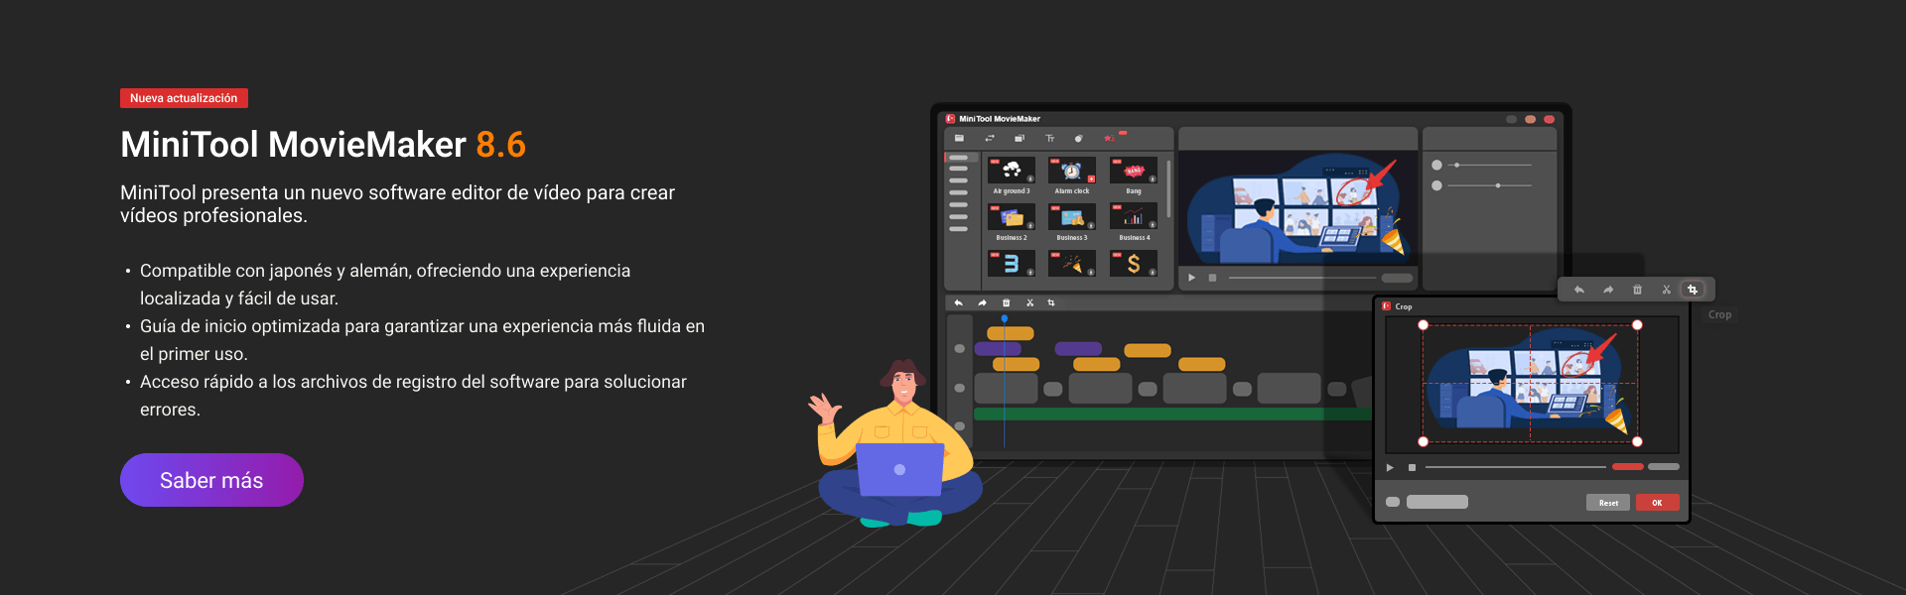Stop playback in Crop dialog

click(1412, 467)
